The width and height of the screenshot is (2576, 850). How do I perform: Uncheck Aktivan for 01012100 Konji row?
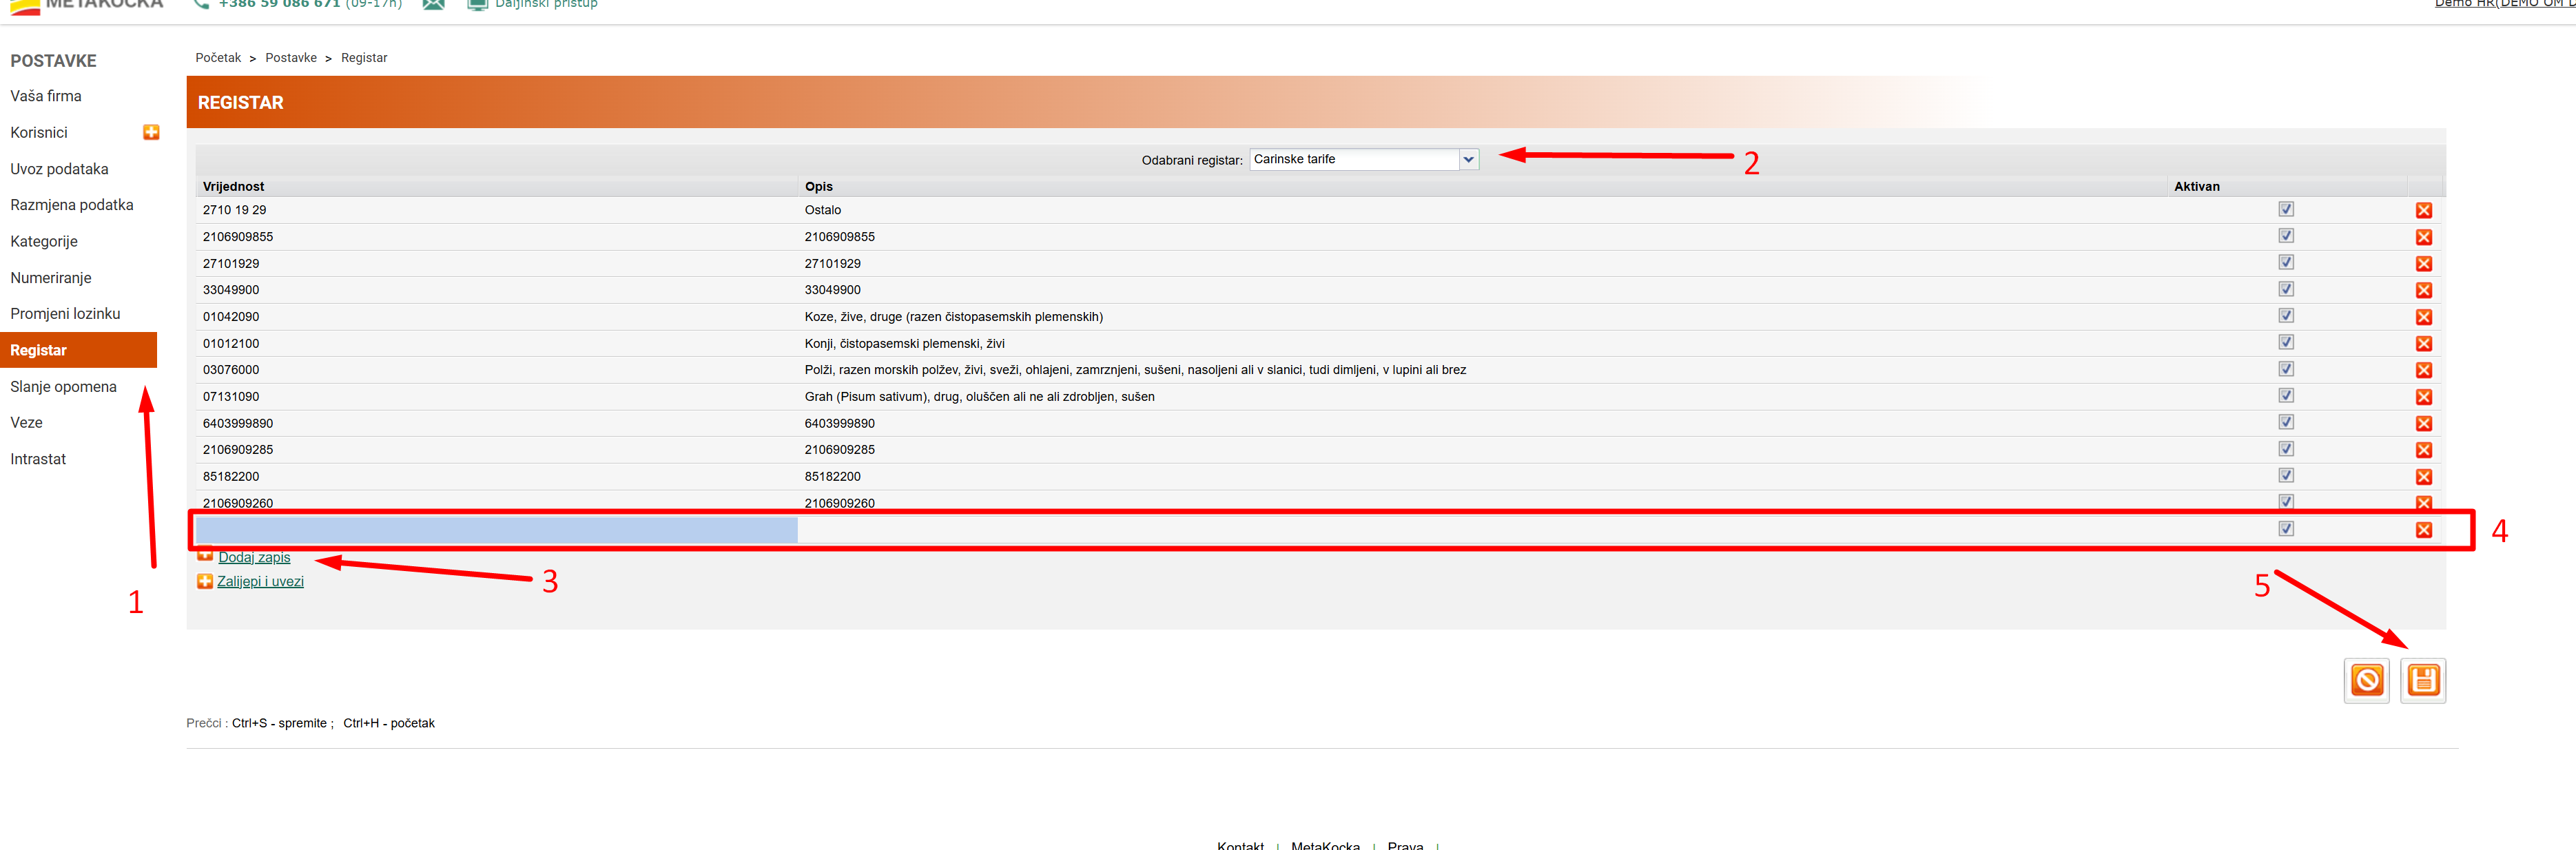tap(2286, 342)
